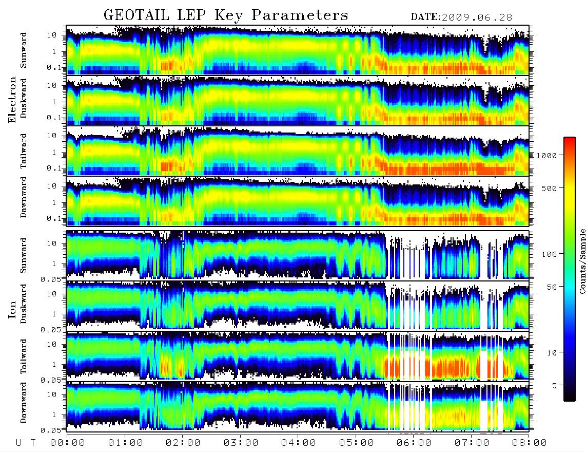Screen dimensions: 586x452
Task: Select the DATE:2009.06.28 label
Action: (461, 17)
